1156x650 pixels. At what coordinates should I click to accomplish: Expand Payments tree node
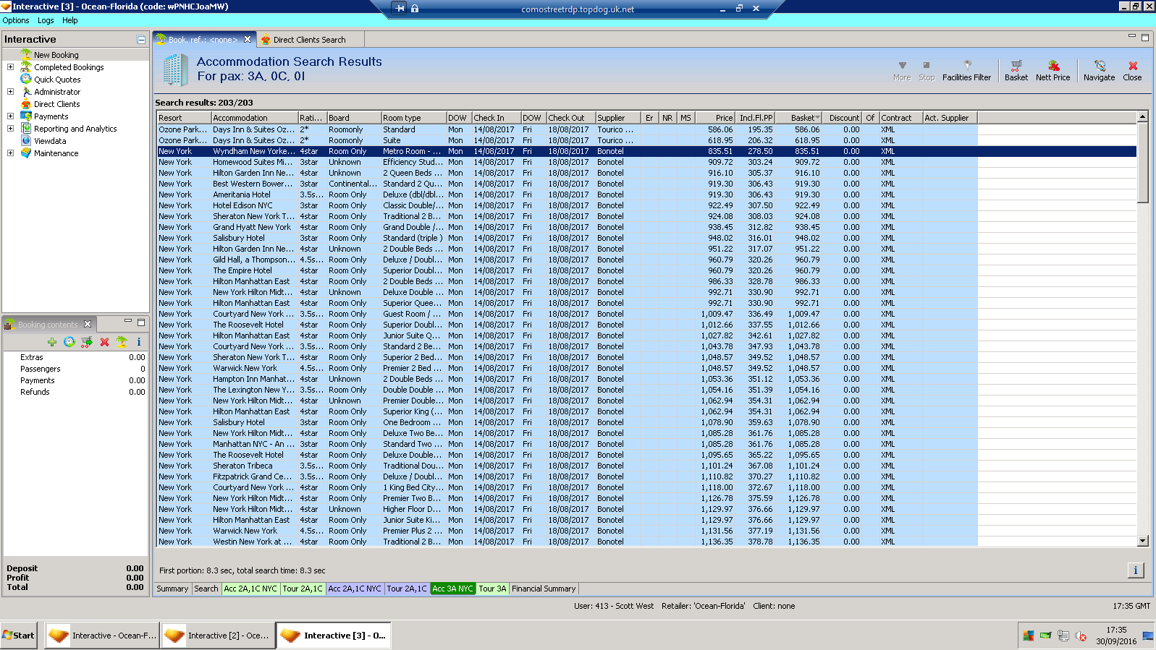tap(10, 116)
